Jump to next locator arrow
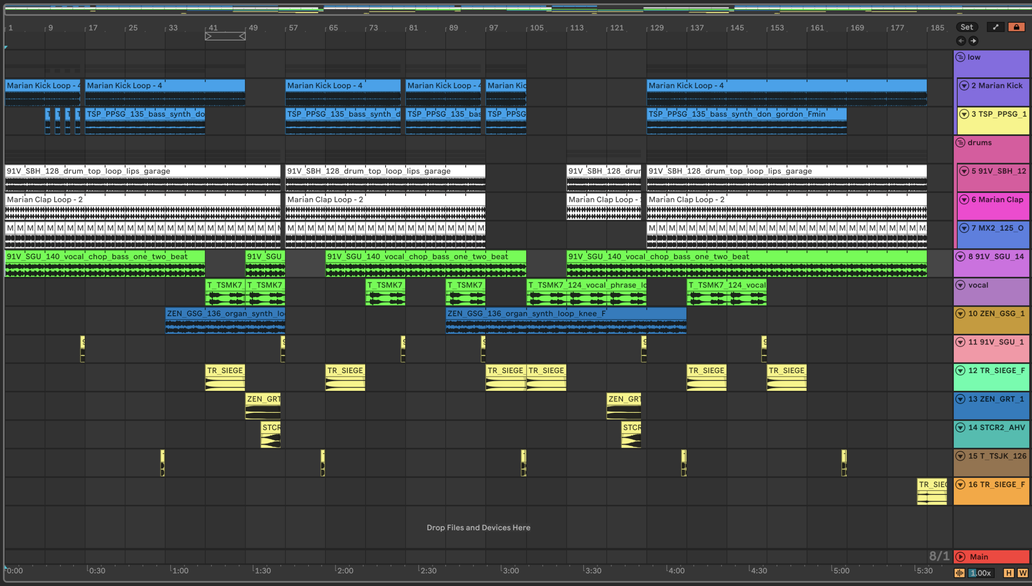 pyautogui.click(x=973, y=40)
